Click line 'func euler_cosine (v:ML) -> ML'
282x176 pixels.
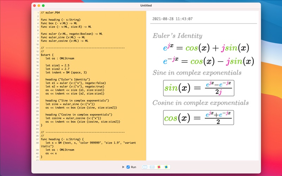[65, 41]
